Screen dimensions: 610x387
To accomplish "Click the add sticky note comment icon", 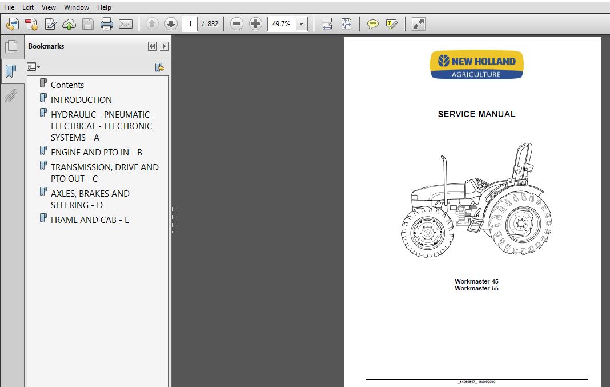I will [373, 24].
